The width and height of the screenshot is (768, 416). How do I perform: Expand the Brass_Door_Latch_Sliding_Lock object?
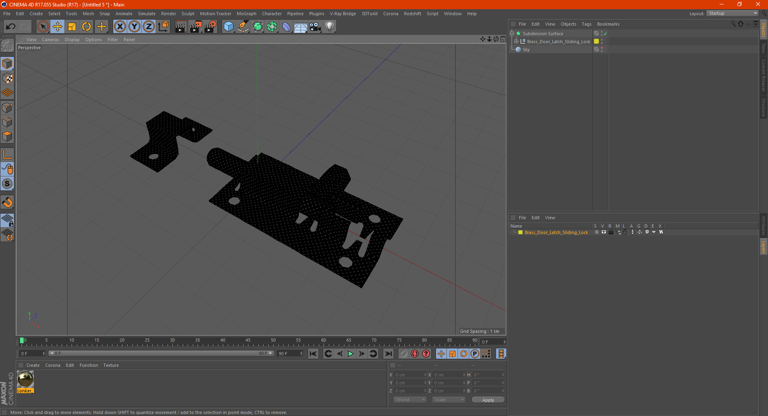pyautogui.click(x=516, y=42)
